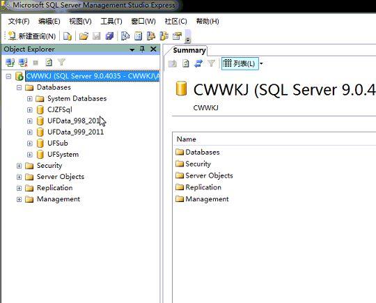Select UFData_999_2011 database in the tree
This screenshot has width=376, height=303.
point(75,132)
